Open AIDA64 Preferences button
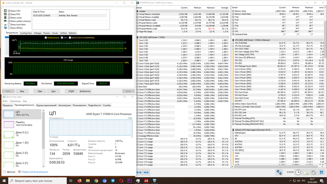Image resolution: width=327 pixels, height=184 pixels. 85,91
